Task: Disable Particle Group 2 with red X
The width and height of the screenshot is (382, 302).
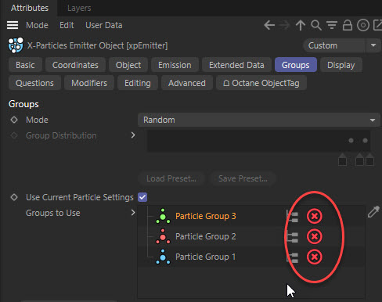Action: [315, 236]
